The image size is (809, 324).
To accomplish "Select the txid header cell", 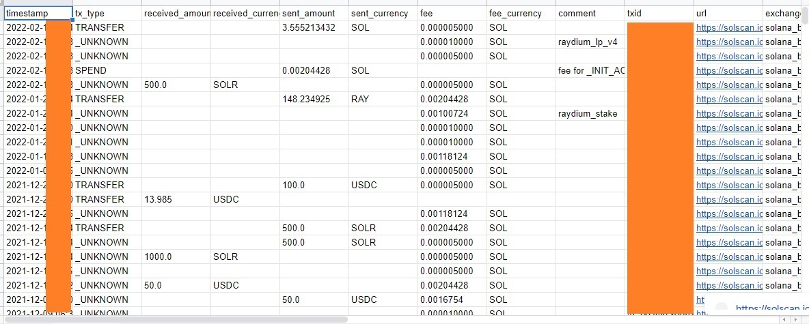I will click(659, 14).
